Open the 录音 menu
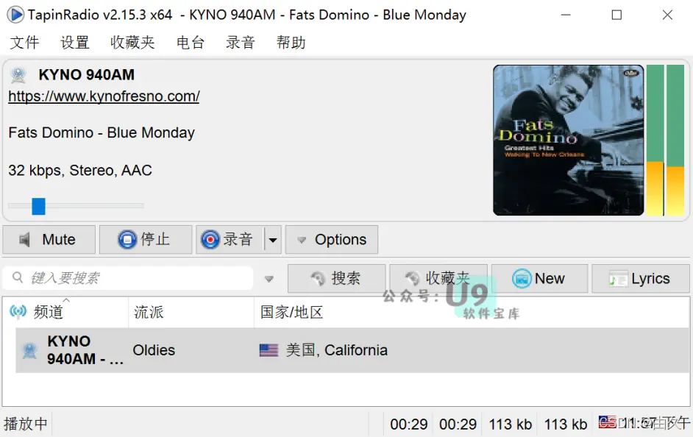 click(241, 43)
